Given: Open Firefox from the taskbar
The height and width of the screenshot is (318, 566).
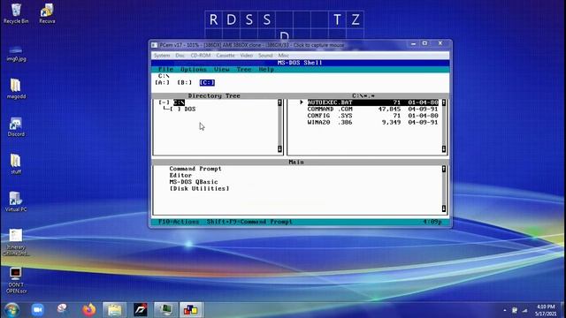Looking at the screenshot, I should [x=88, y=310].
